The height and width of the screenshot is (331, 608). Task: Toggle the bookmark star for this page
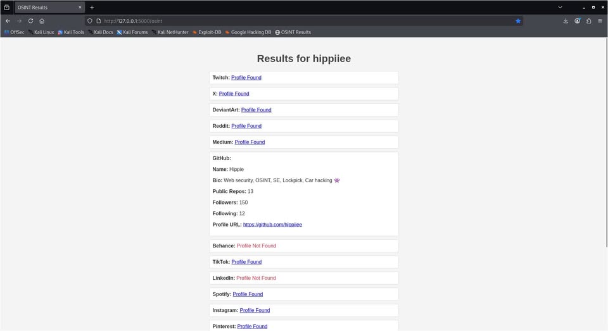coord(518,21)
